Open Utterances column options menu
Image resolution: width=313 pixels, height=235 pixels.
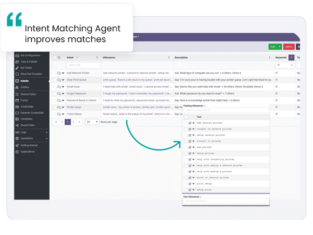(x=169, y=58)
